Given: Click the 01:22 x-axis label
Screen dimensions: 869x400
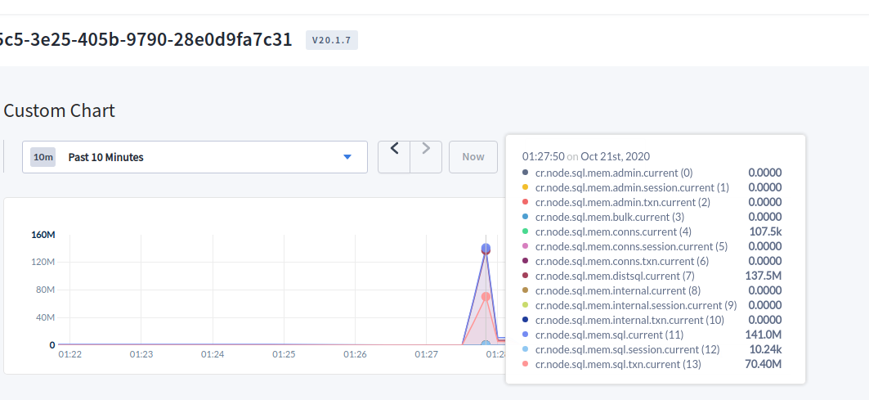Looking at the screenshot, I should (x=69, y=354).
